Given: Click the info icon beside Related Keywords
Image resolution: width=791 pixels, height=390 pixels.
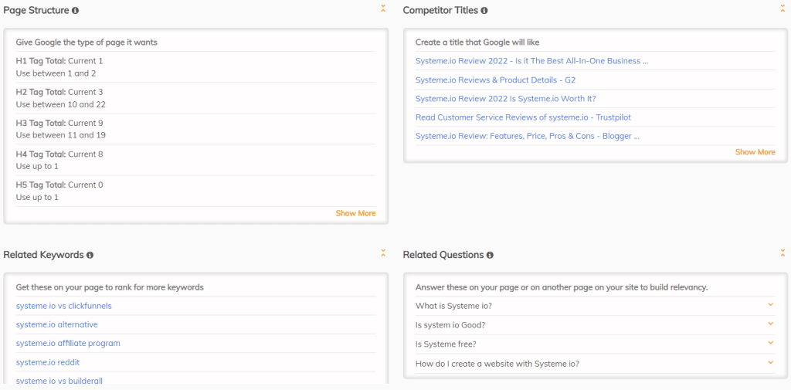Looking at the screenshot, I should click(90, 255).
